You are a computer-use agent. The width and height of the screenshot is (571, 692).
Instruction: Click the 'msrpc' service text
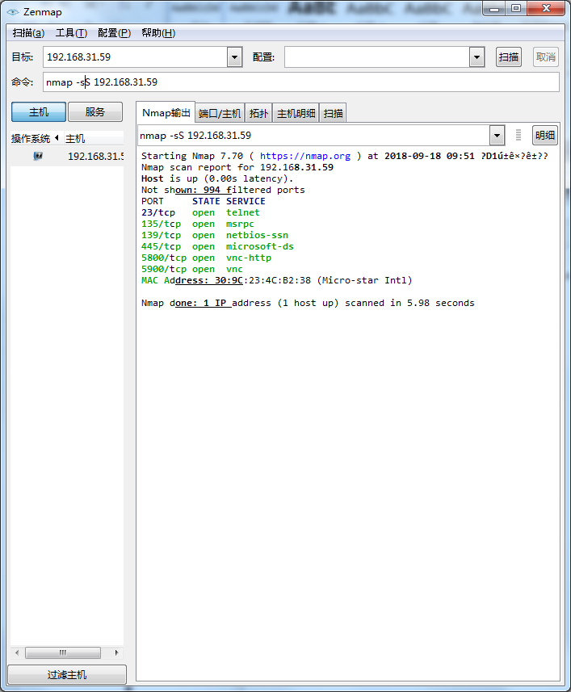click(x=240, y=224)
